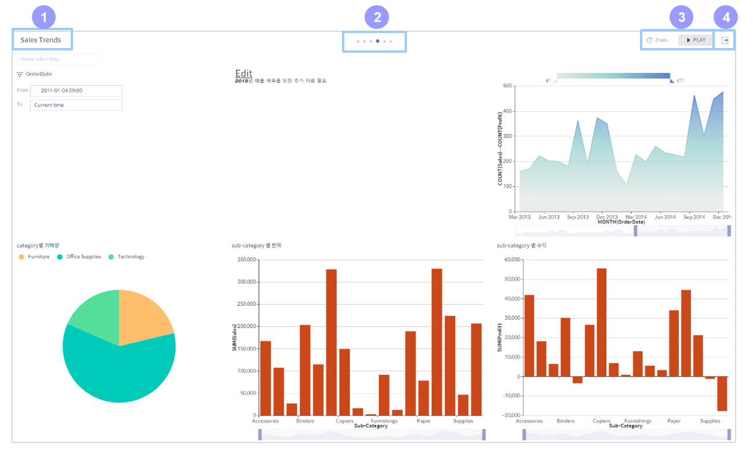Click area chart zoom slider left handle
This screenshot has height=454, width=753.
[x=635, y=230]
